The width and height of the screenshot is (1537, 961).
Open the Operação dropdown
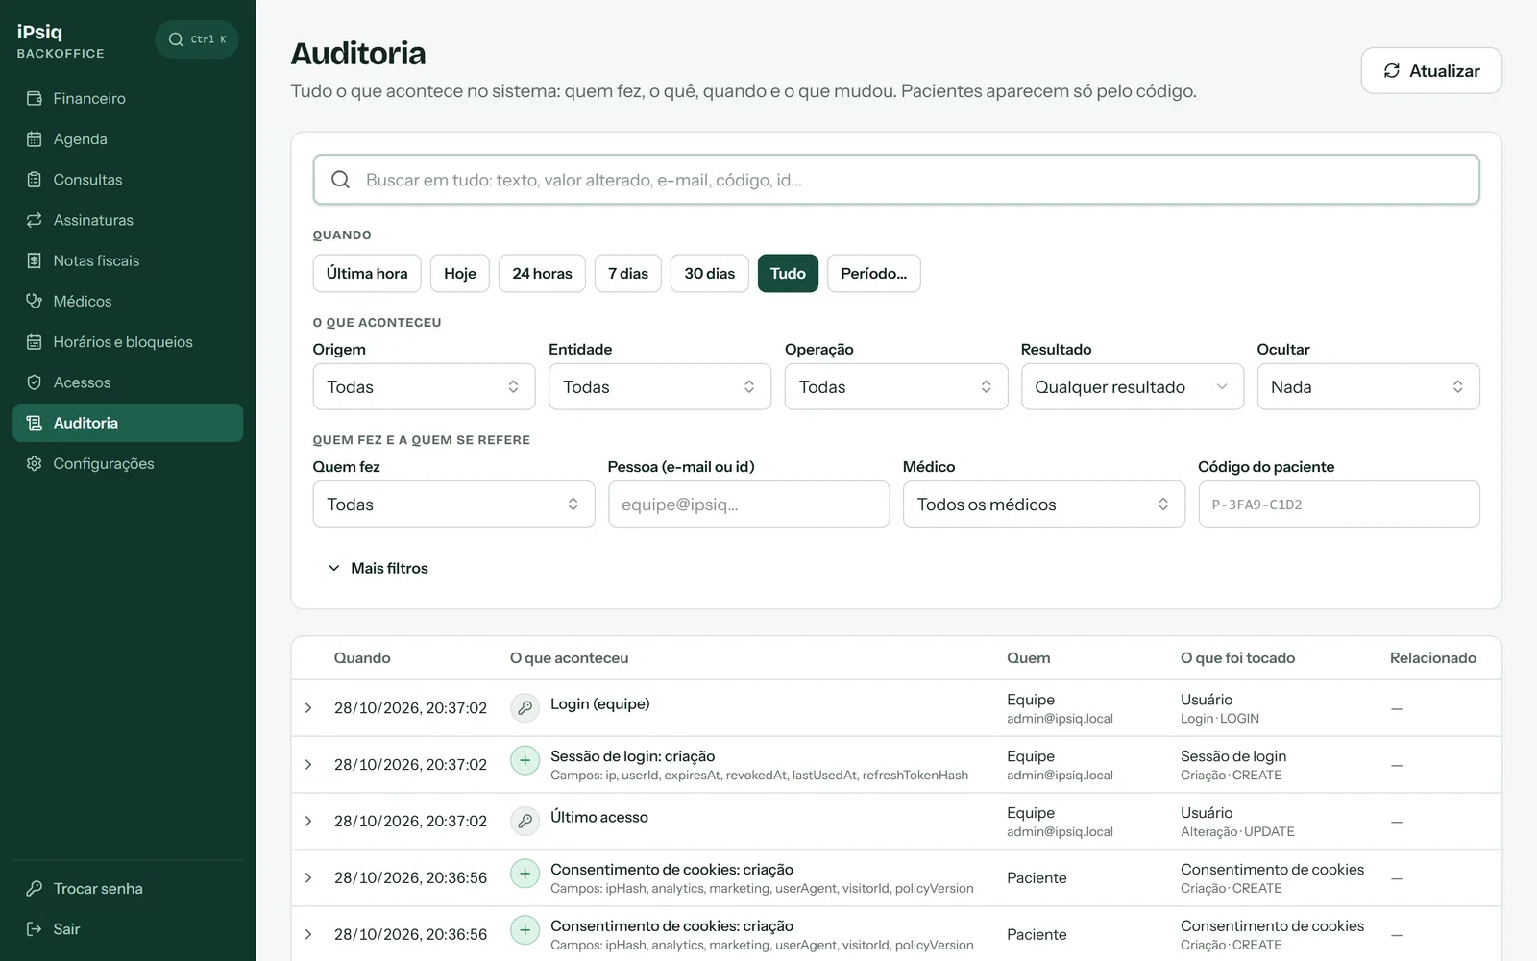click(x=896, y=386)
